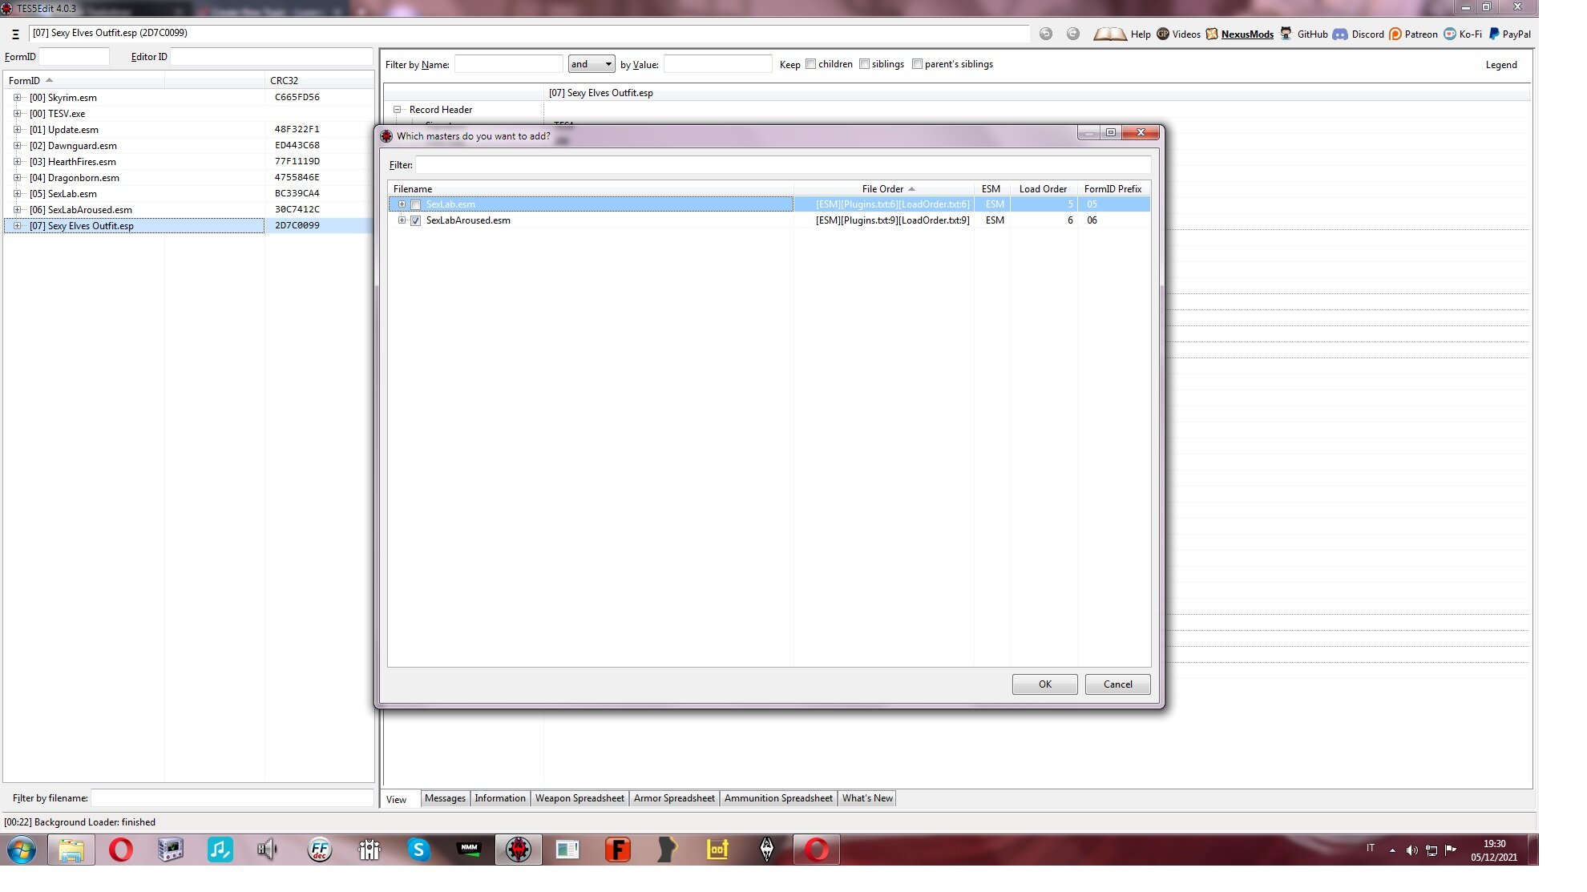The image size is (1587, 892).
Task: Sort masters by File Order column
Action: click(x=884, y=189)
